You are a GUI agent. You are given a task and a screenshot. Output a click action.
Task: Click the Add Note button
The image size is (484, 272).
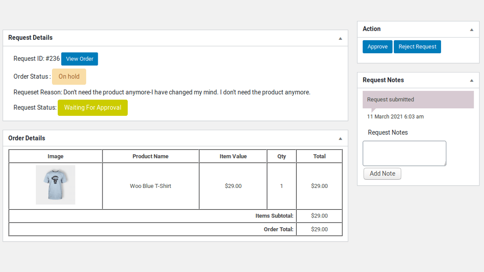point(382,174)
